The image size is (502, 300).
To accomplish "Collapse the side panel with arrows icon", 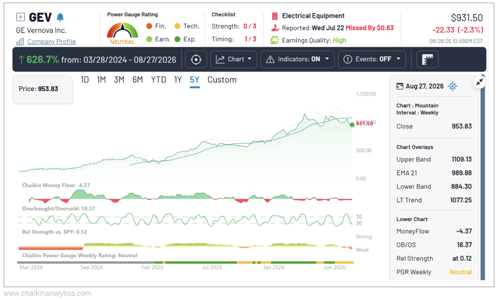I will point(479,82).
